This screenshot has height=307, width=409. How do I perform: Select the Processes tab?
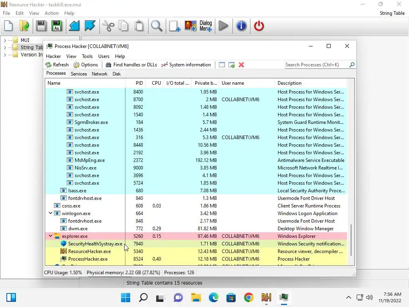tap(56, 74)
